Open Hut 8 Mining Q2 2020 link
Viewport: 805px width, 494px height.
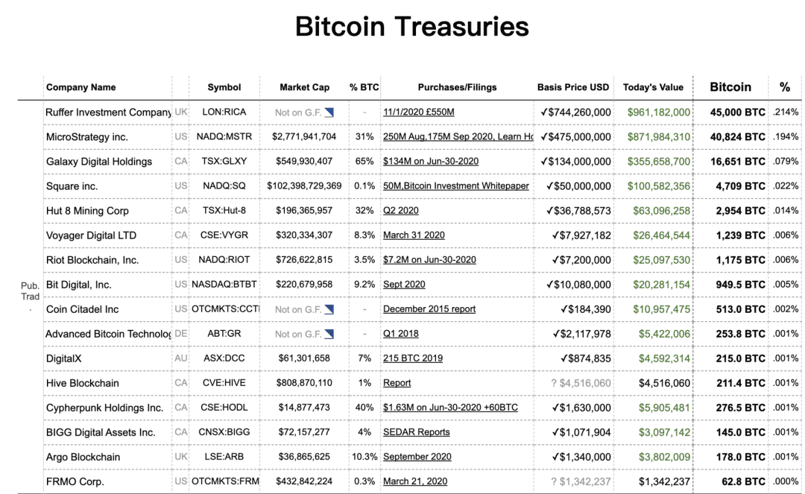pos(400,210)
